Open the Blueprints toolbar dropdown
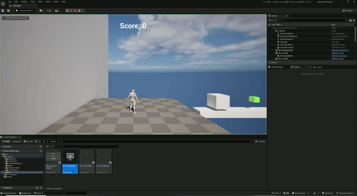The image size is (357, 196). (50, 11)
